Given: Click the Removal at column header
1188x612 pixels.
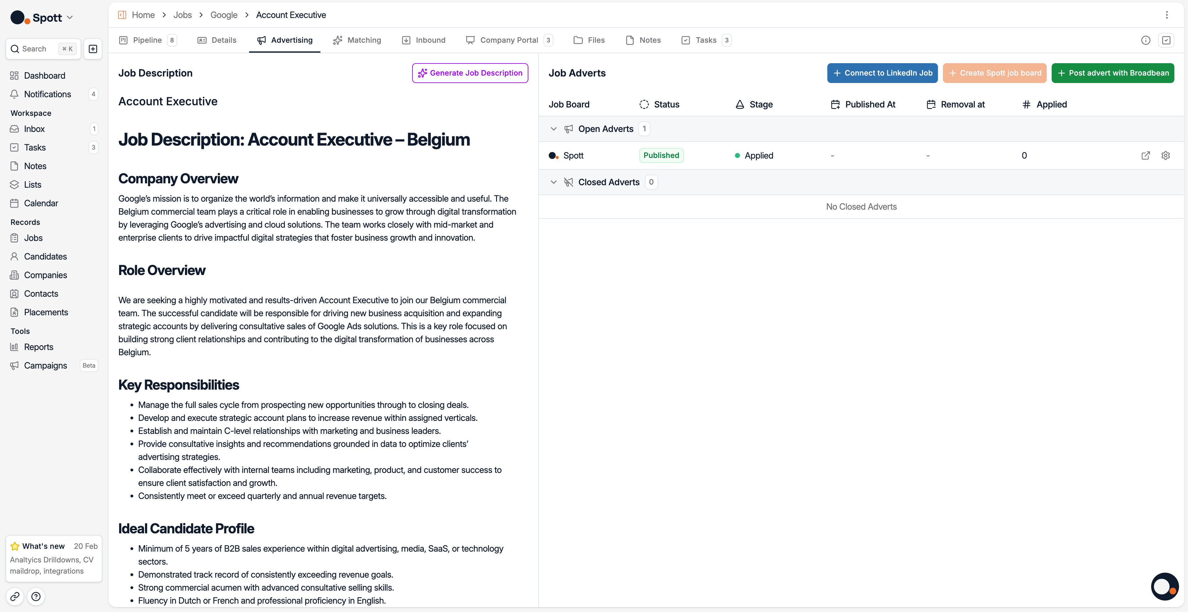Looking at the screenshot, I should (x=956, y=105).
